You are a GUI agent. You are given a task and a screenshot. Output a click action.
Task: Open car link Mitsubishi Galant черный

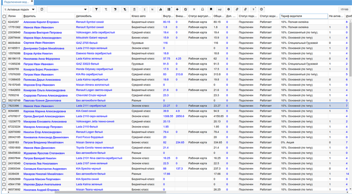[x=91, y=38]
